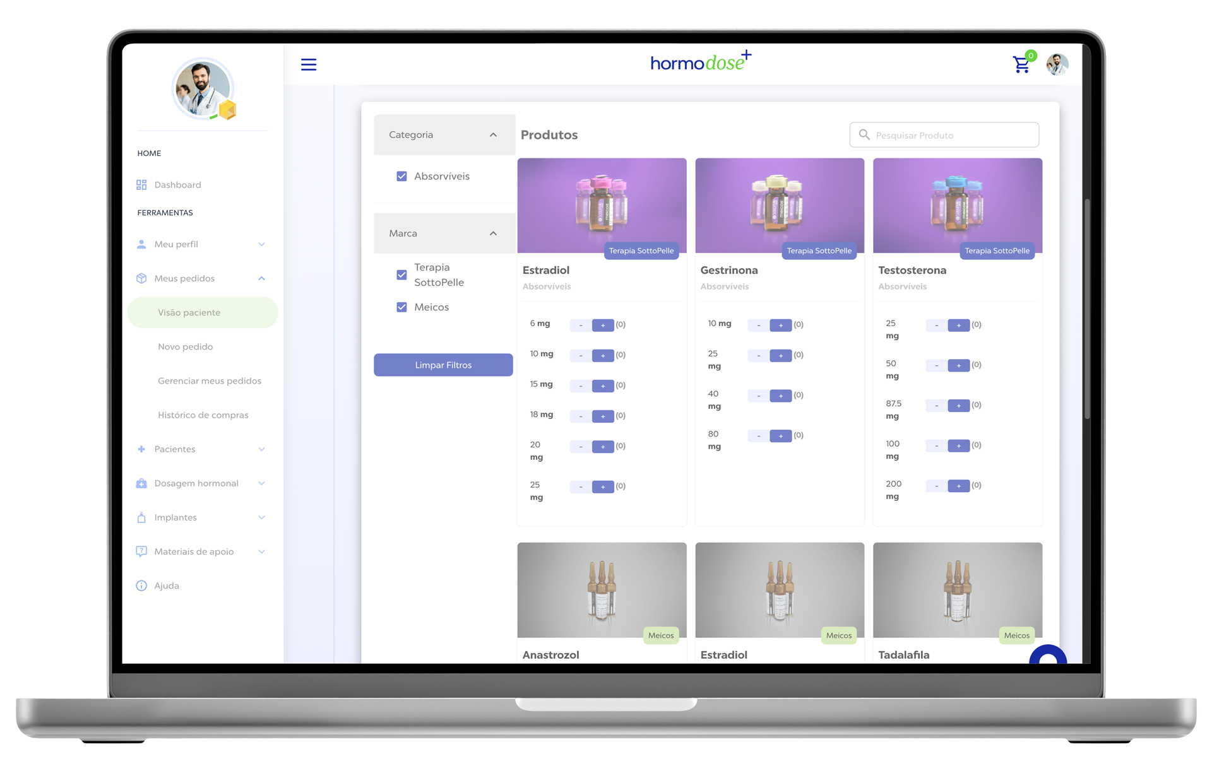Open the chat bubble at bottom right

pos(1048,655)
